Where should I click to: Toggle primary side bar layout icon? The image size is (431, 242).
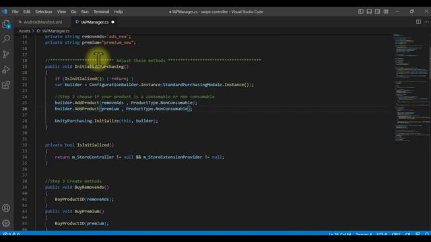pos(361,11)
